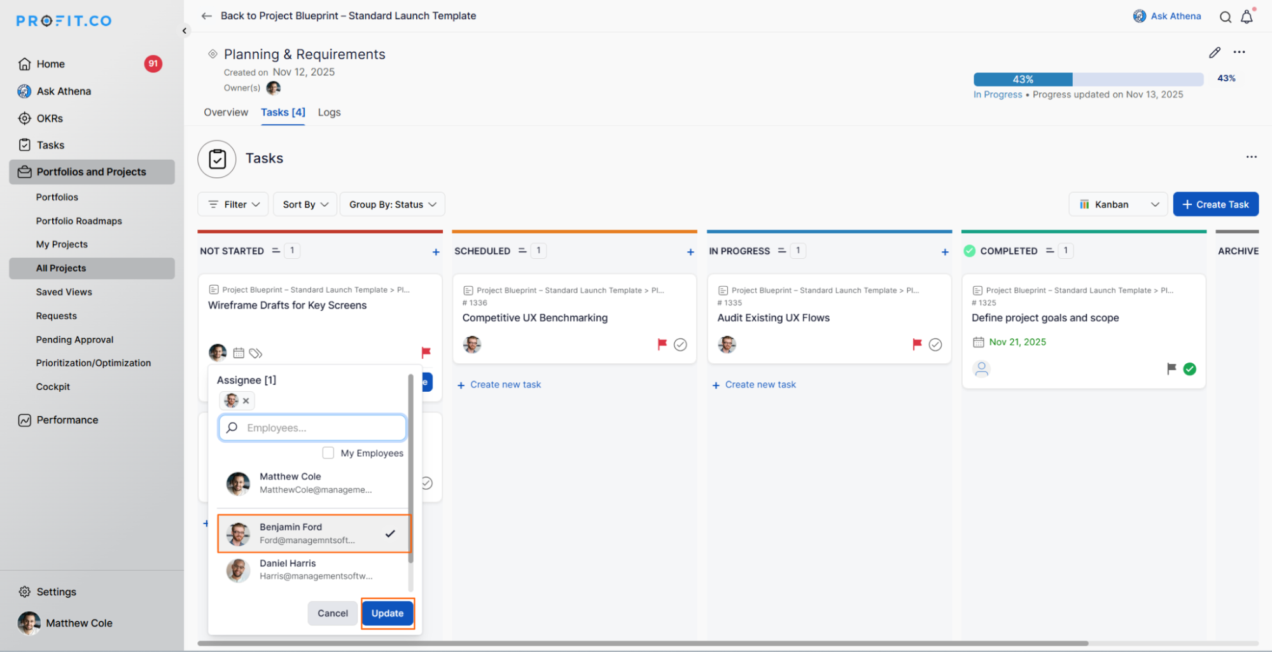The width and height of the screenshot is (1272, 652).
Task: Click the Employees search field
Action: click(312, 428)
